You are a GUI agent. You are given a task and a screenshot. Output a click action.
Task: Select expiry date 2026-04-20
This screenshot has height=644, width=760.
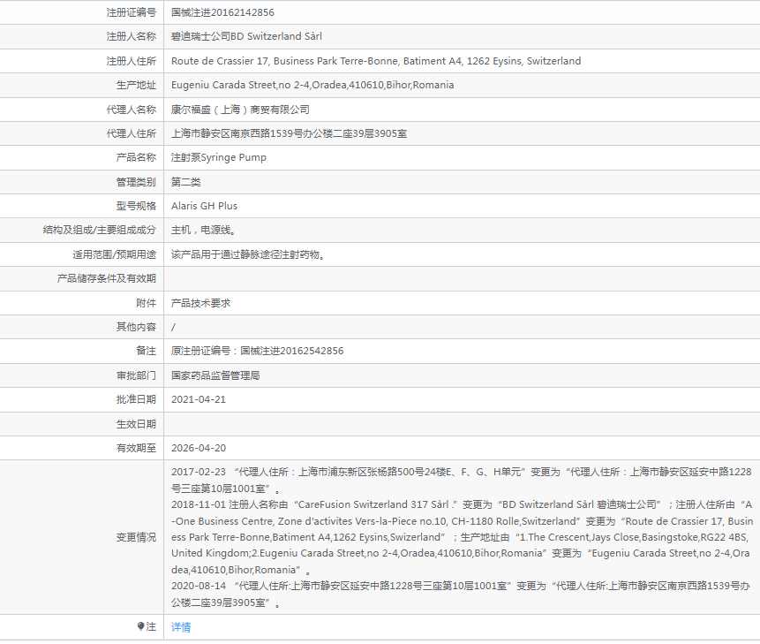tap(199, 448)
